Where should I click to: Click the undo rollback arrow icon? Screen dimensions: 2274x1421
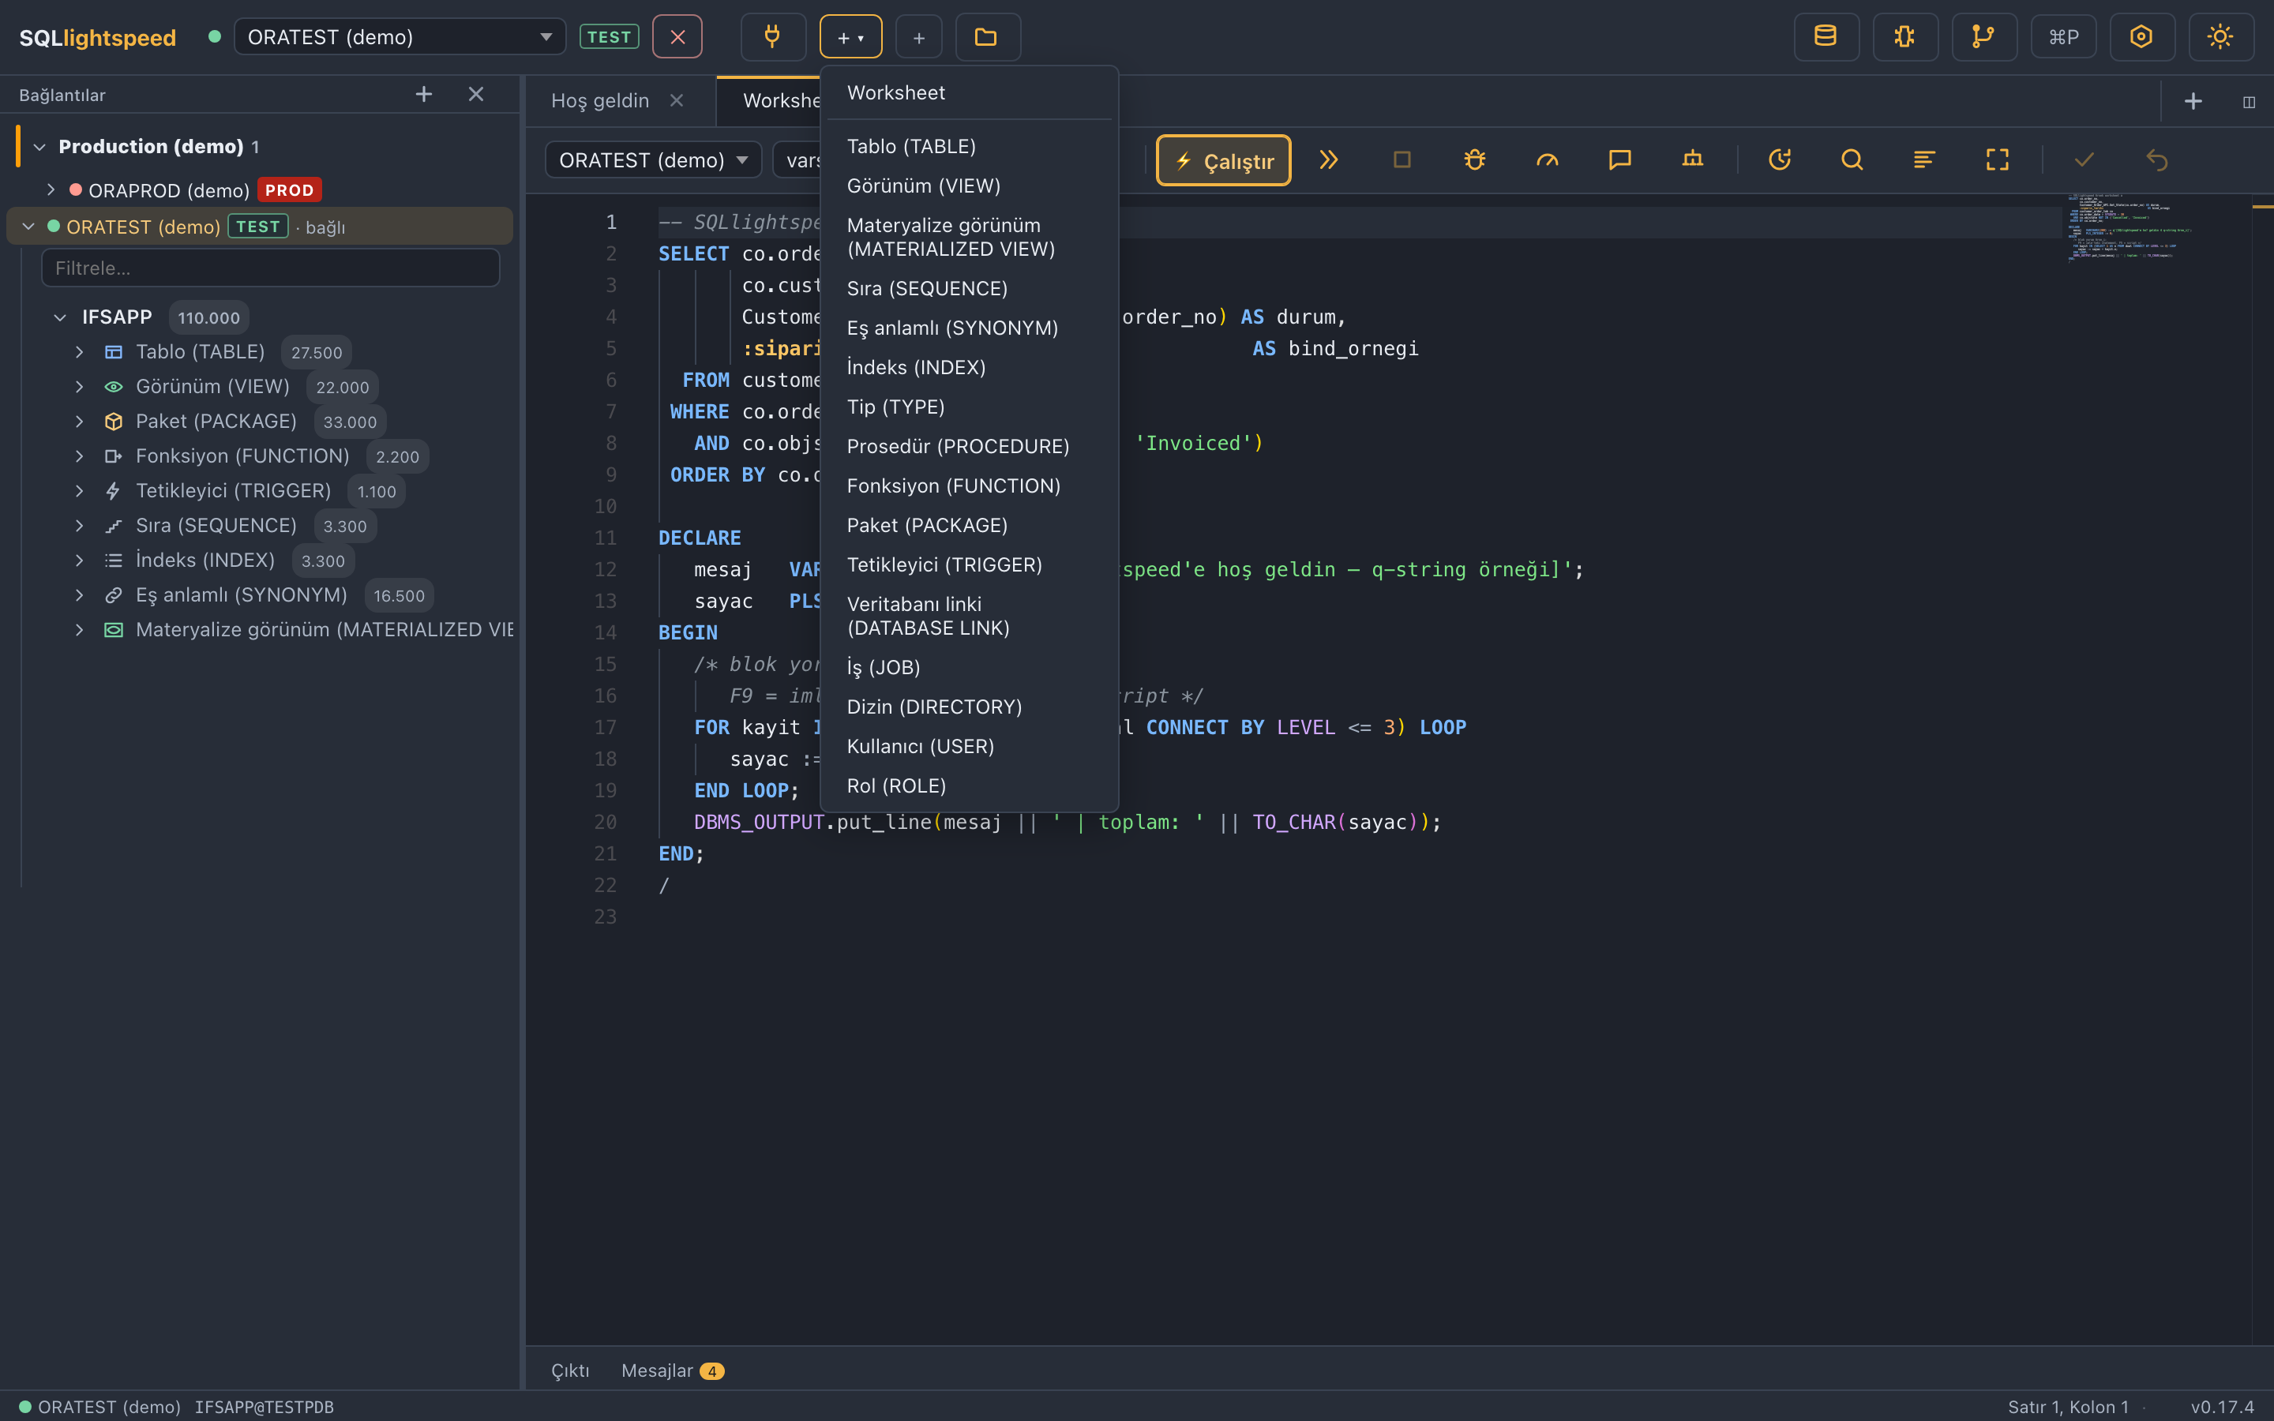[x=2156, y=159]
